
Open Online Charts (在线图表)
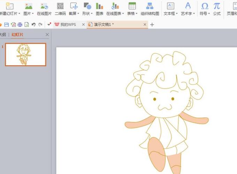coord(115,6)
